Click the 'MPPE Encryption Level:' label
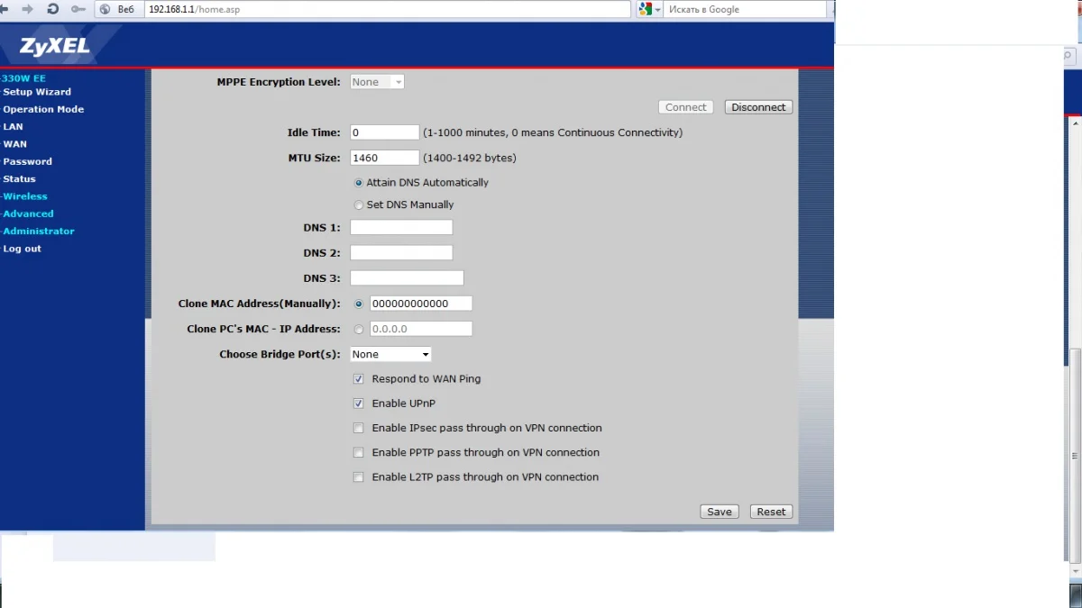The width and height of the screenshot is (1082, 608). [x=279, y=82]
